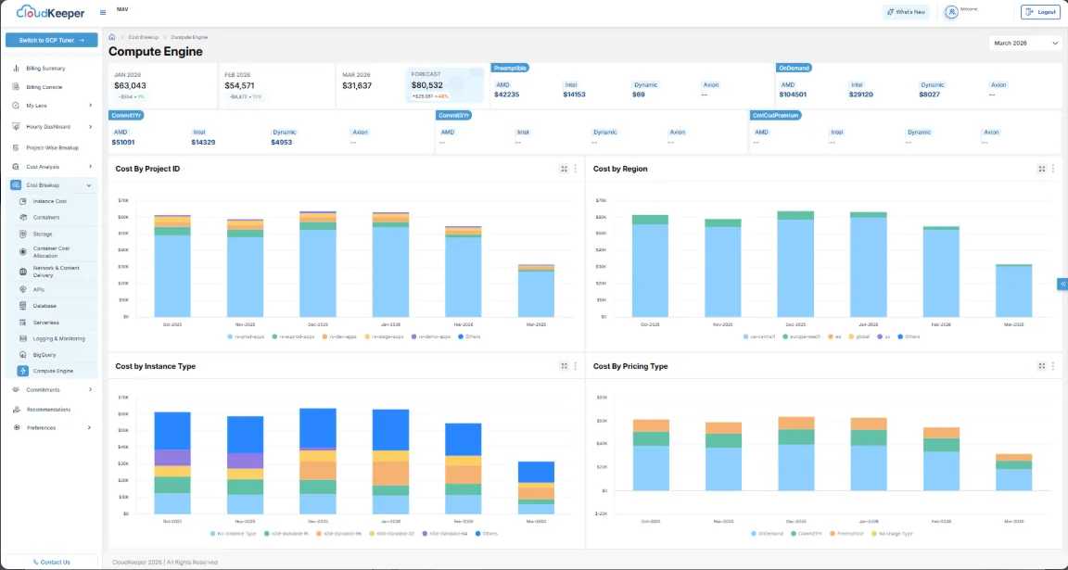Open Cost By Pricing Type options menu
Screen dimensions: 1068x570
tap(1053, 366)
